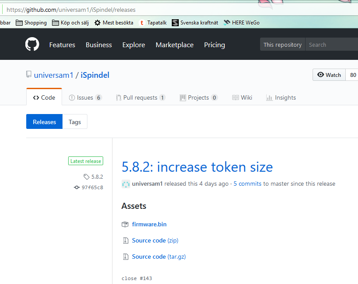Watch the iSpindel repository
Image resolution: width=358 pixels, height=284 pixels.
[329, 75]
